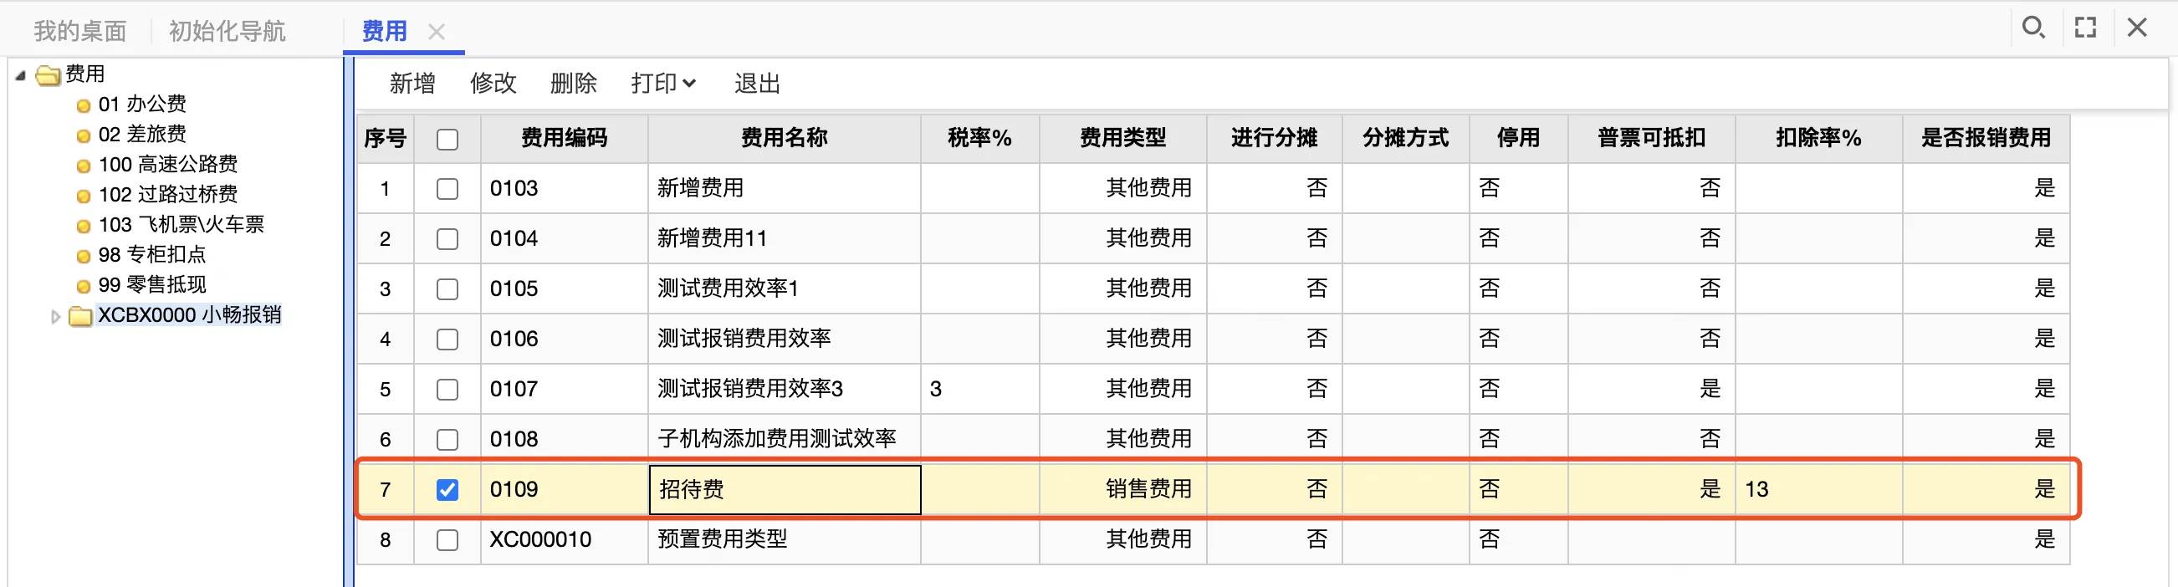Image resolution: width=2178 pixels, height=587 pixels.
Task: Collapse the 费用 root tree node
Action: [20, 75]
